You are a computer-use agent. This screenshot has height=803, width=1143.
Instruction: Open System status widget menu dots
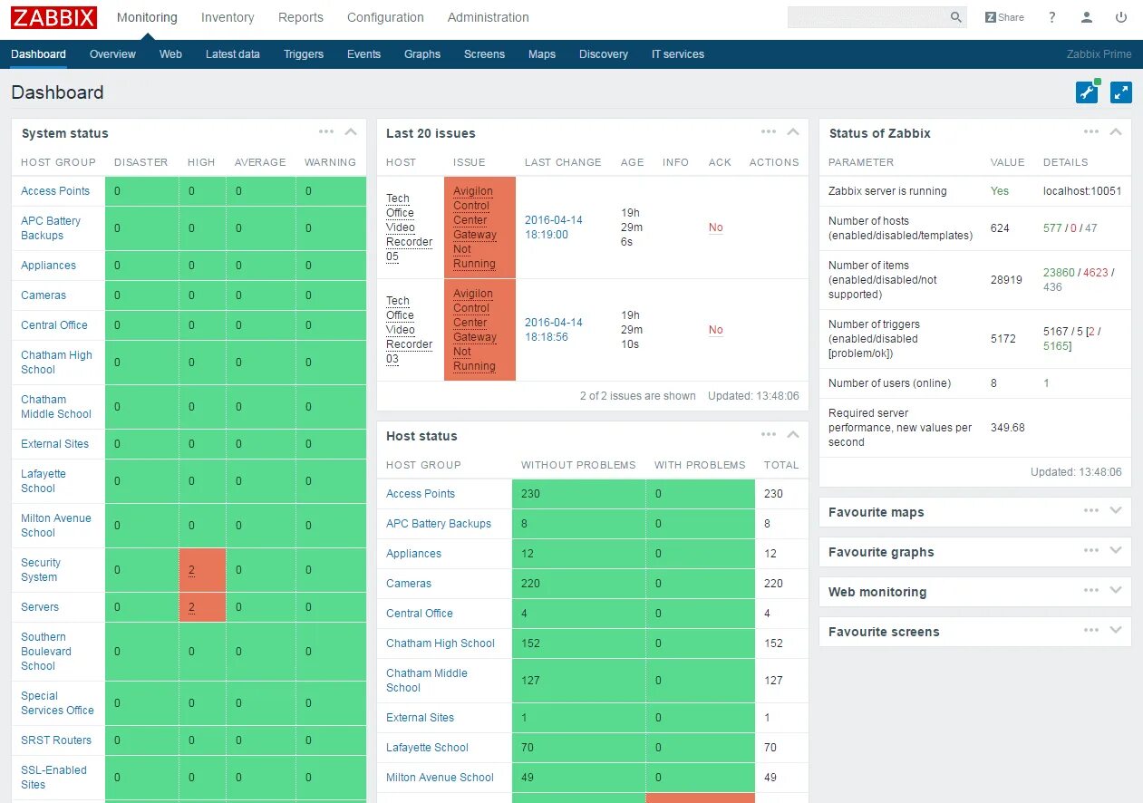coord(326,132)
